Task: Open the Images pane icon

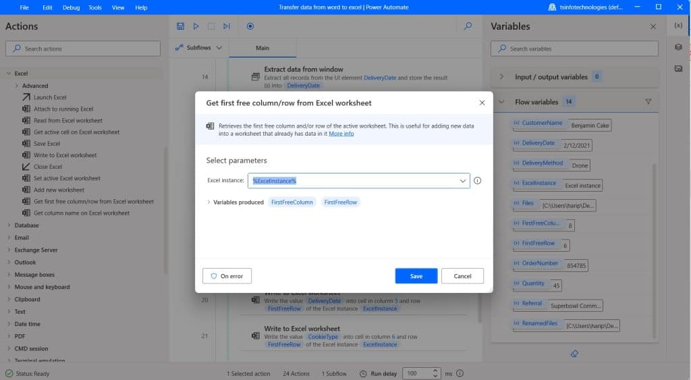Action: (678, 68)
